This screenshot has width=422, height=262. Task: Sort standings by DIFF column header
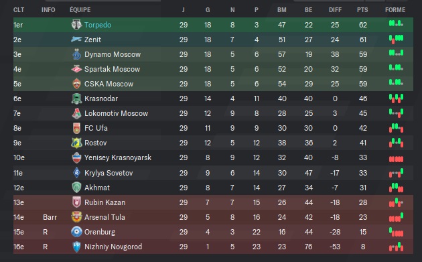(x=335, y=10)
